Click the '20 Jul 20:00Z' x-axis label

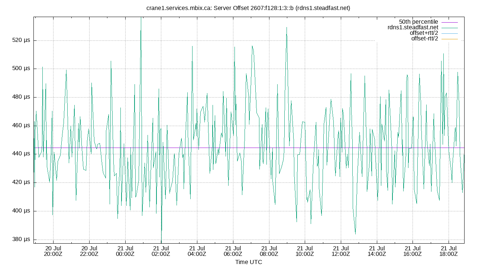[53, 251]
